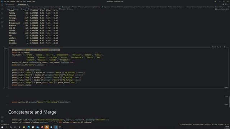Add a Markdown cell from toolbar

(15, 9)
